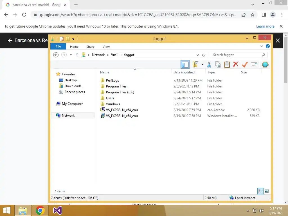This screenshot has height=216, width=288.
Task: Switch to Large icons view icon
Action: pos(267,191)
